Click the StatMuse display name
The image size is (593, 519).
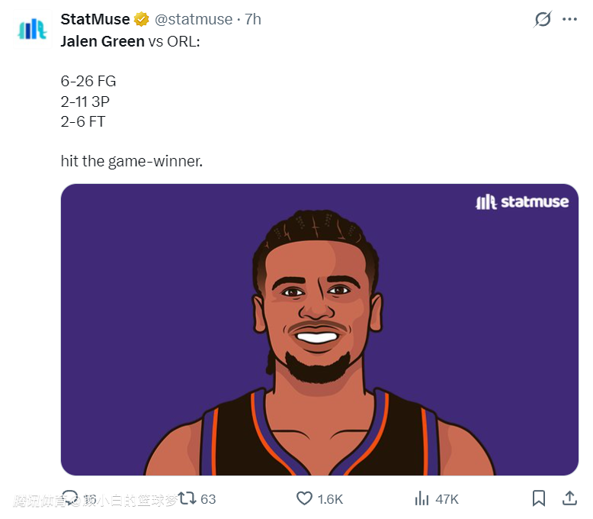click(95, 20)
